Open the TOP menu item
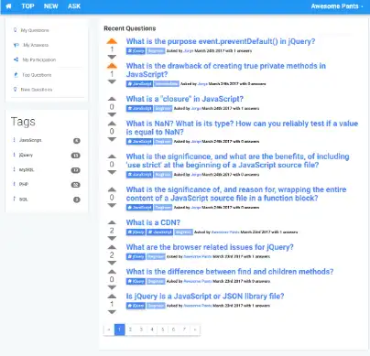This screenshot has width=370, height=356. [x=27, y=6]
